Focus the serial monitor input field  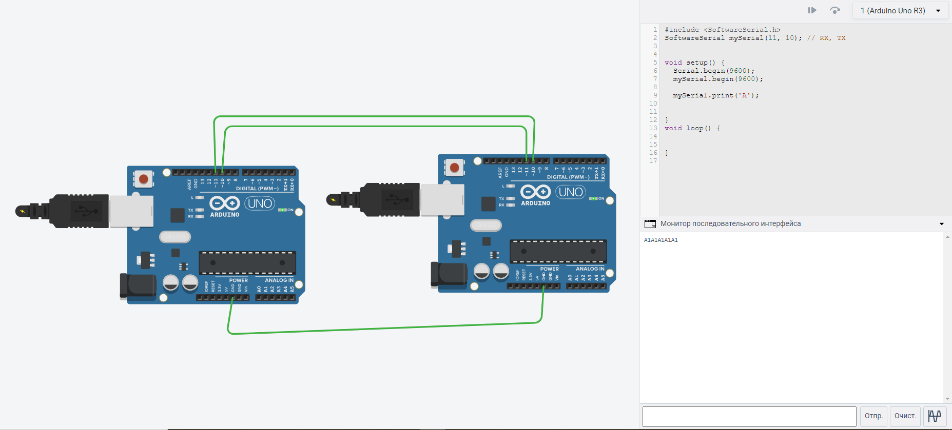pyautogui.click(x=749, y=416)
